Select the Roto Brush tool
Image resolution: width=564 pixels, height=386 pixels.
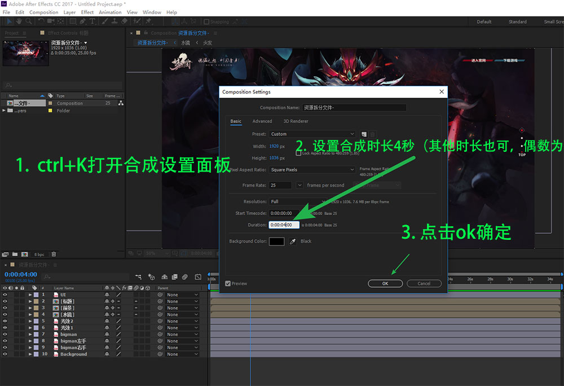136,21
